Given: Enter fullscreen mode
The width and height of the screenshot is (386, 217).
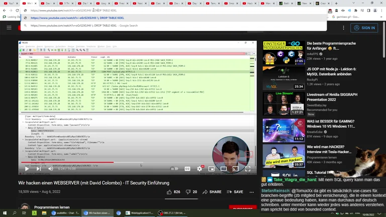Looking at the screenshot, I should pyautogui.click(x=248, y=169).
